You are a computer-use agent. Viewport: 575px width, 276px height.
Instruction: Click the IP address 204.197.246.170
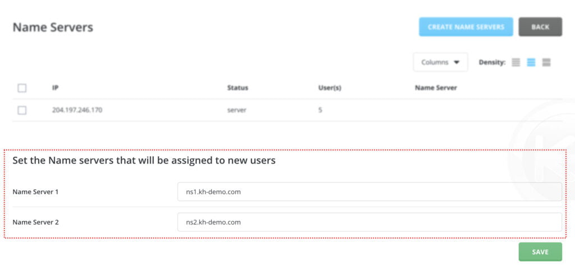(x=77, y=110)
